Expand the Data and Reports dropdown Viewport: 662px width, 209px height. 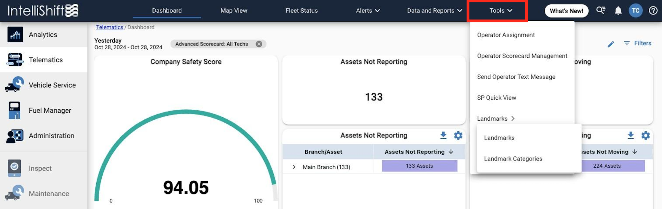tap(434, 11)
